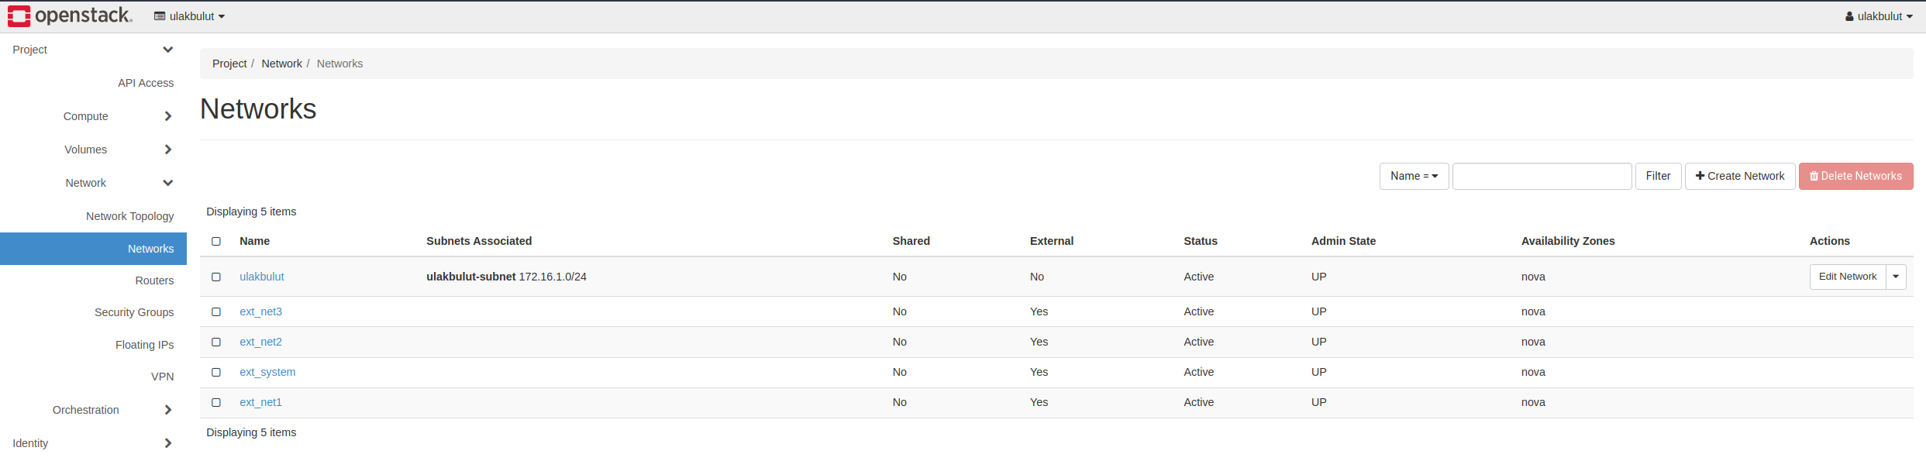The image size is (1926, 468).
Task: Click the Availability Zones column header
Action: tap(1568, 241)
